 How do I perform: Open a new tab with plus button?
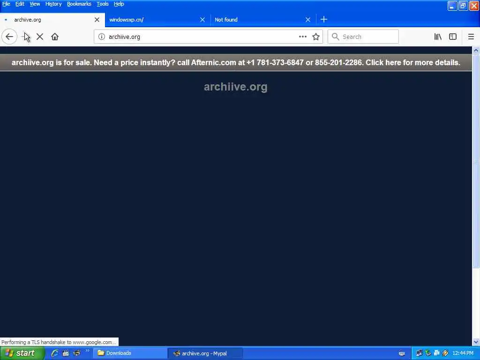(x=324, y=20)
